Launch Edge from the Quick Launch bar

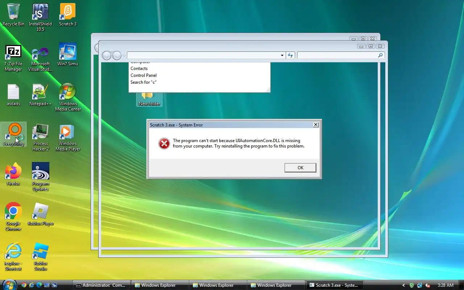39,285
